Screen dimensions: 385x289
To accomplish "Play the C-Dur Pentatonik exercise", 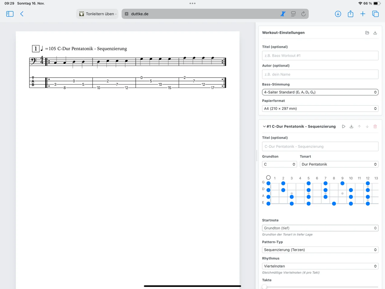I will 343,126.
